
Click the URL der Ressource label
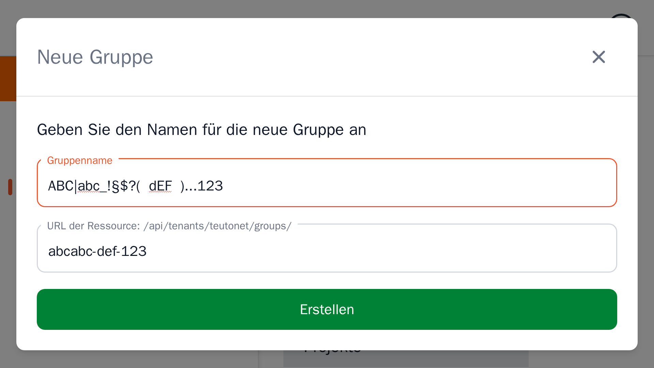pos(93,226)
